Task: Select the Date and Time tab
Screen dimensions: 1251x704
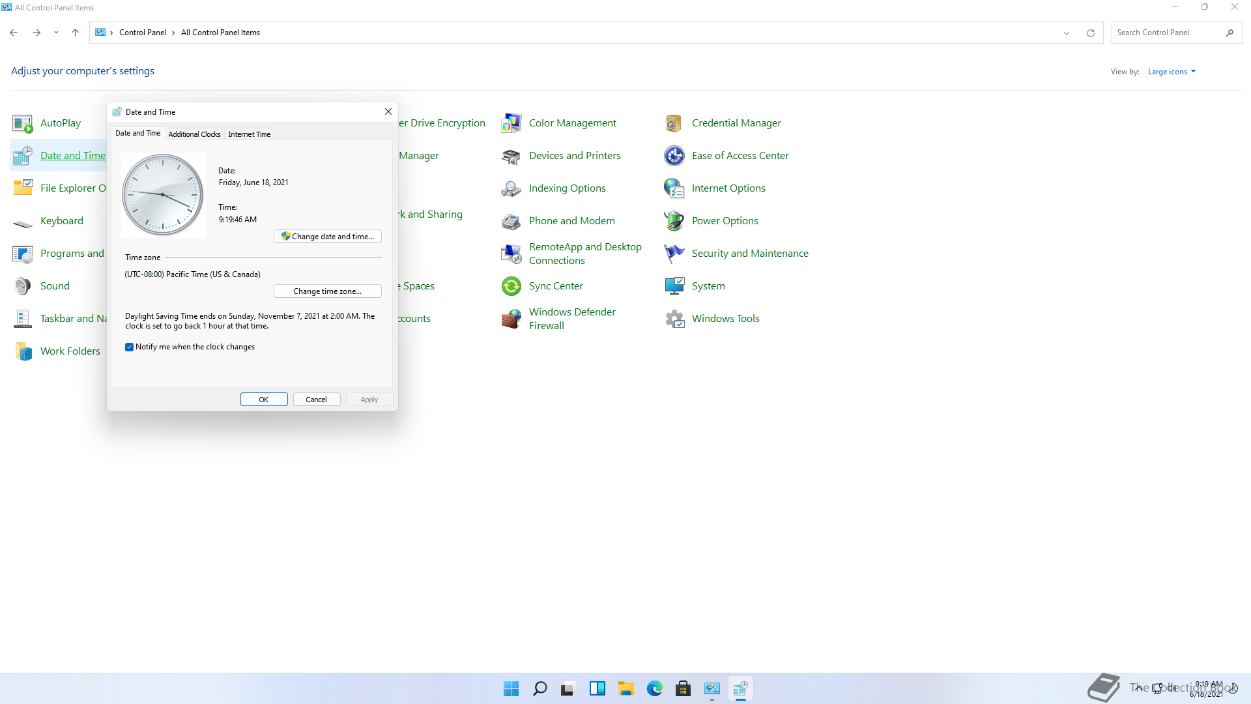Action: [137, 133]
